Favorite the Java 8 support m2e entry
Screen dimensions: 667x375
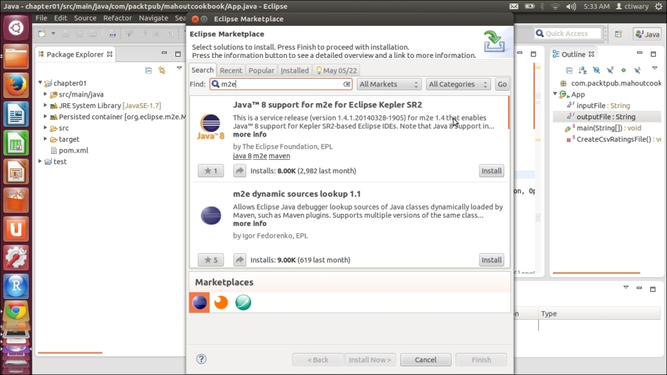tap(211, 171)
